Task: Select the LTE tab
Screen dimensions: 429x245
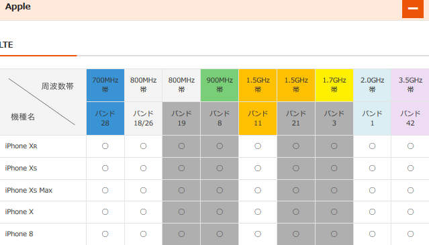Action: pyautogui.click(x=6, y=44)
